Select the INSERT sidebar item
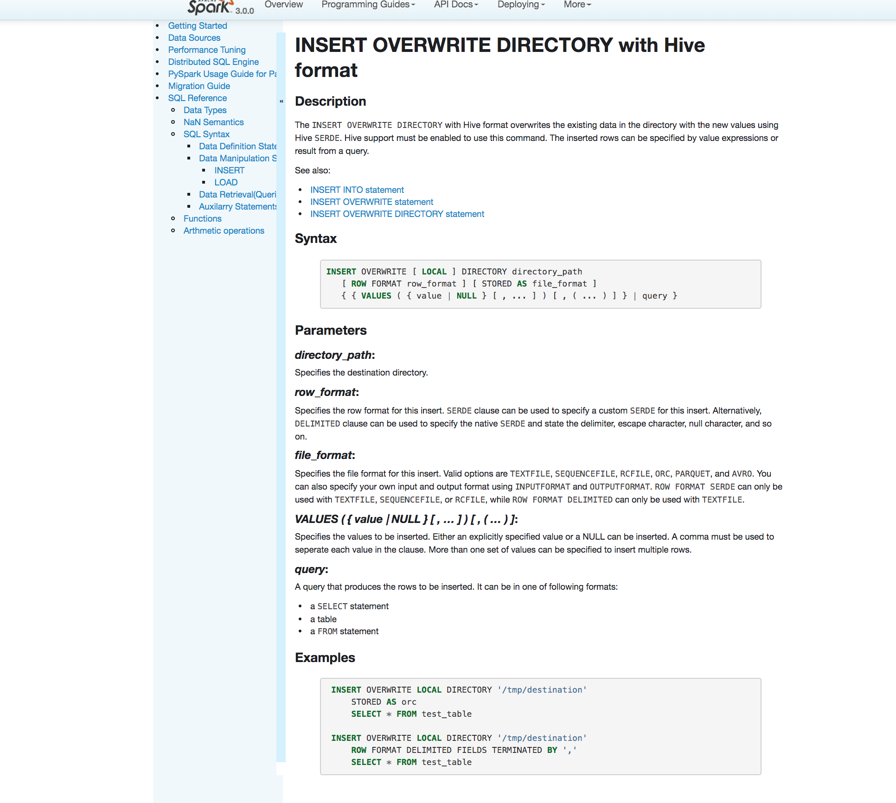This screenshot has width=896, height=803. tap(229, 170)
